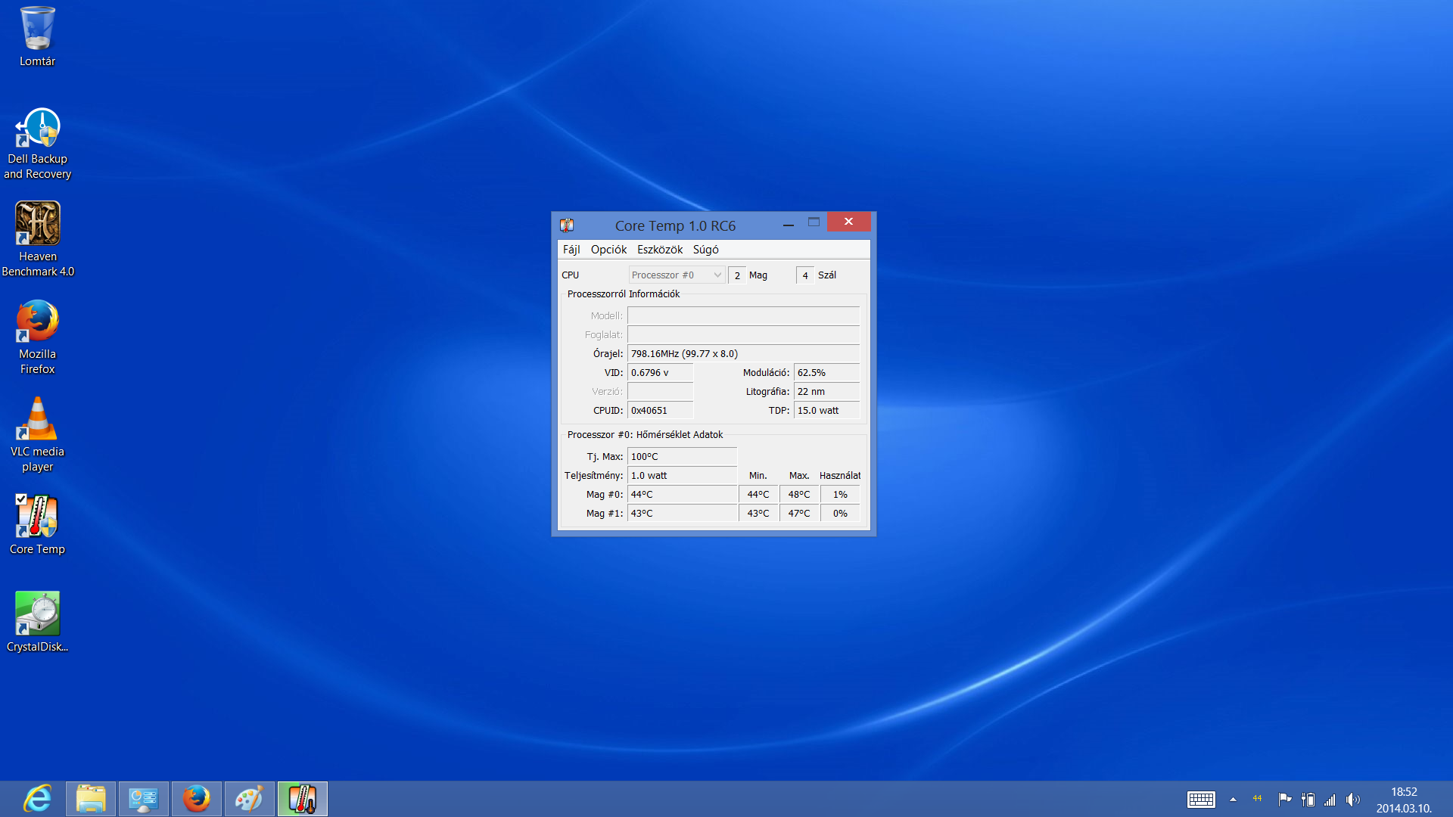Show hidden tray icons arrow
The width and height of the screenshot is (1453, 817).
1233,800
